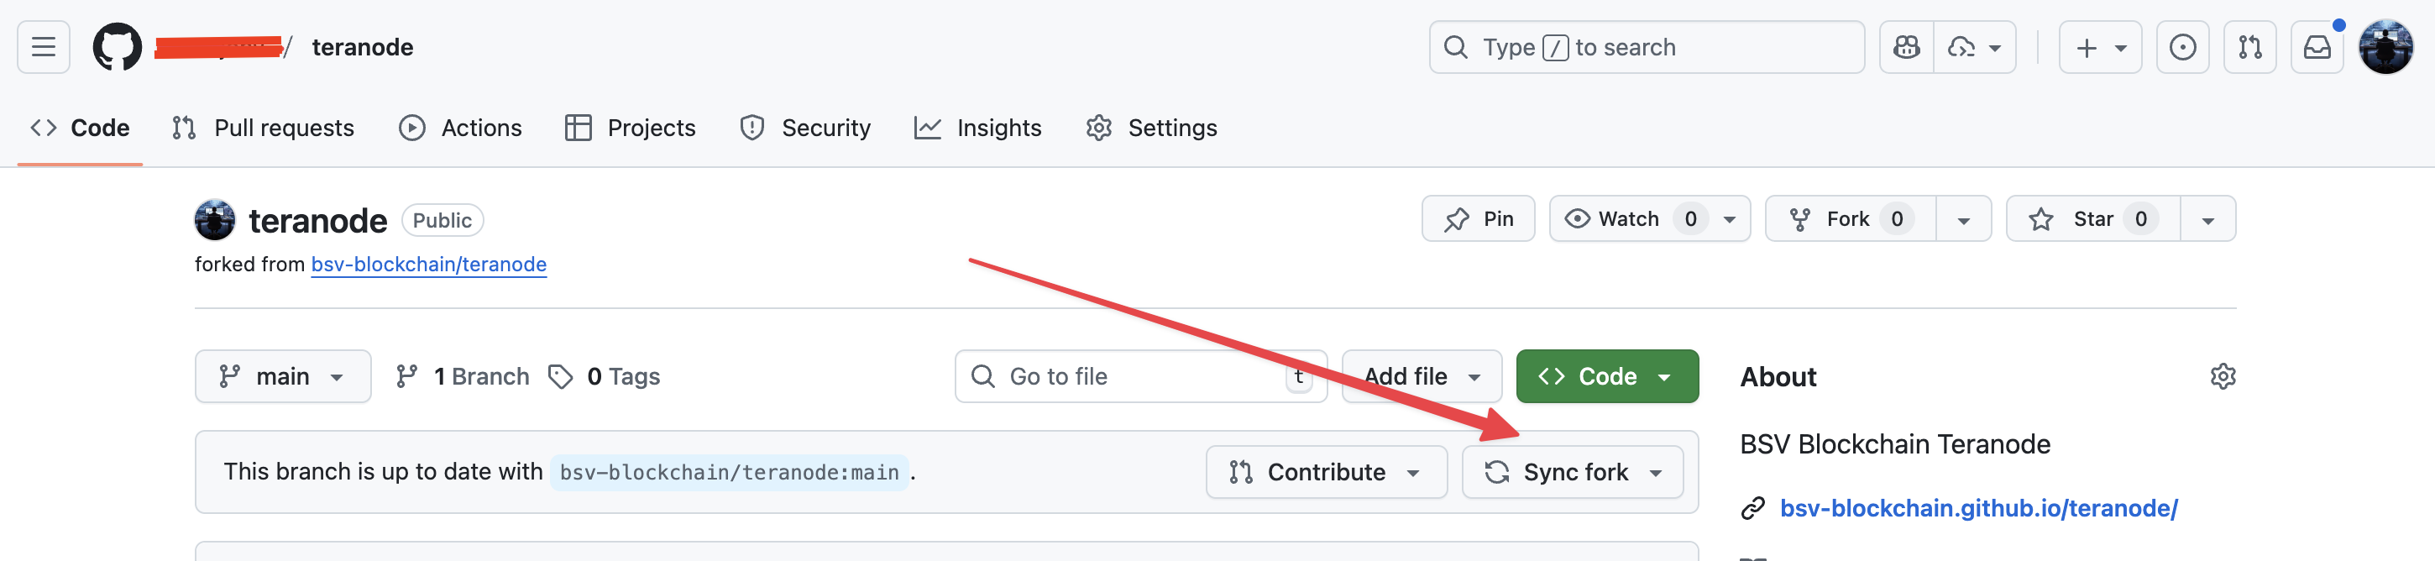Screen dimensions: 2435x561
Task: Switch to the Actions tab
Action: [460, 128]
